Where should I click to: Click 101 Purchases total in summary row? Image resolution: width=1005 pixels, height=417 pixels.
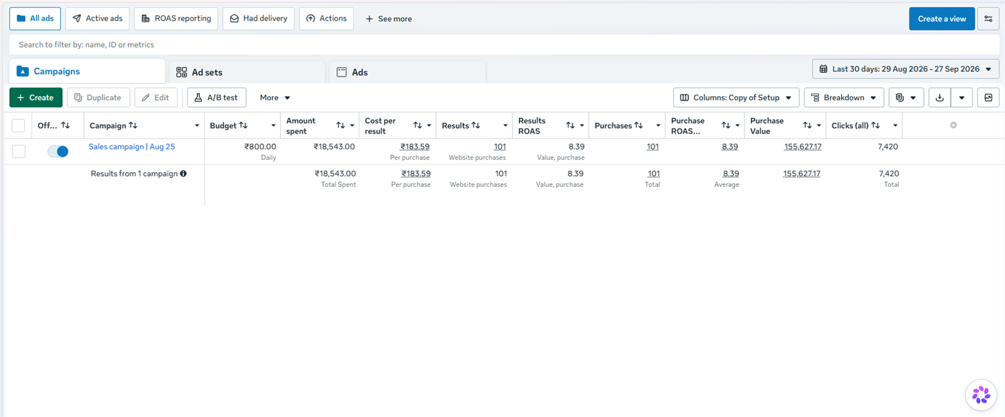654,174
